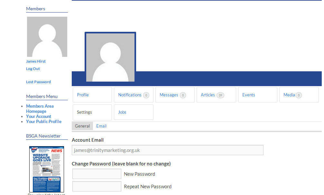
Task: Select the Settings tab
Action: [x=92, y=112]
